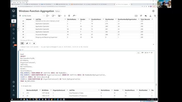
Task: Run the SQL cell with play button
Action: (x=143, y=53)
